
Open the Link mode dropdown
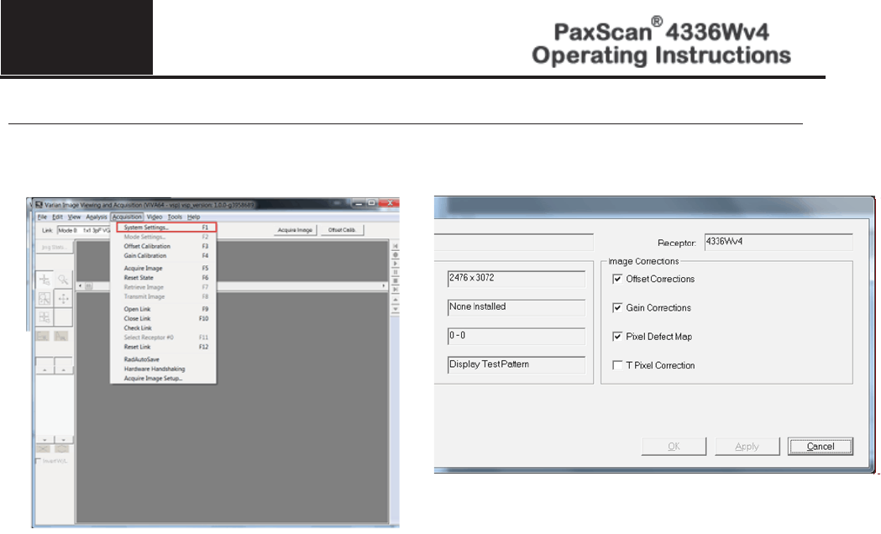pos(83,230)
